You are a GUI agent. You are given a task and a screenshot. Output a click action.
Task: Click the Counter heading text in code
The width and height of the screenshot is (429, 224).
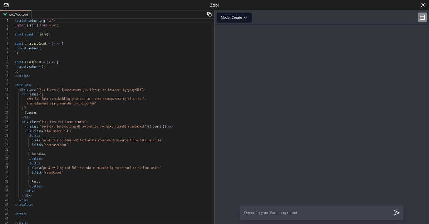pos(31,113)
